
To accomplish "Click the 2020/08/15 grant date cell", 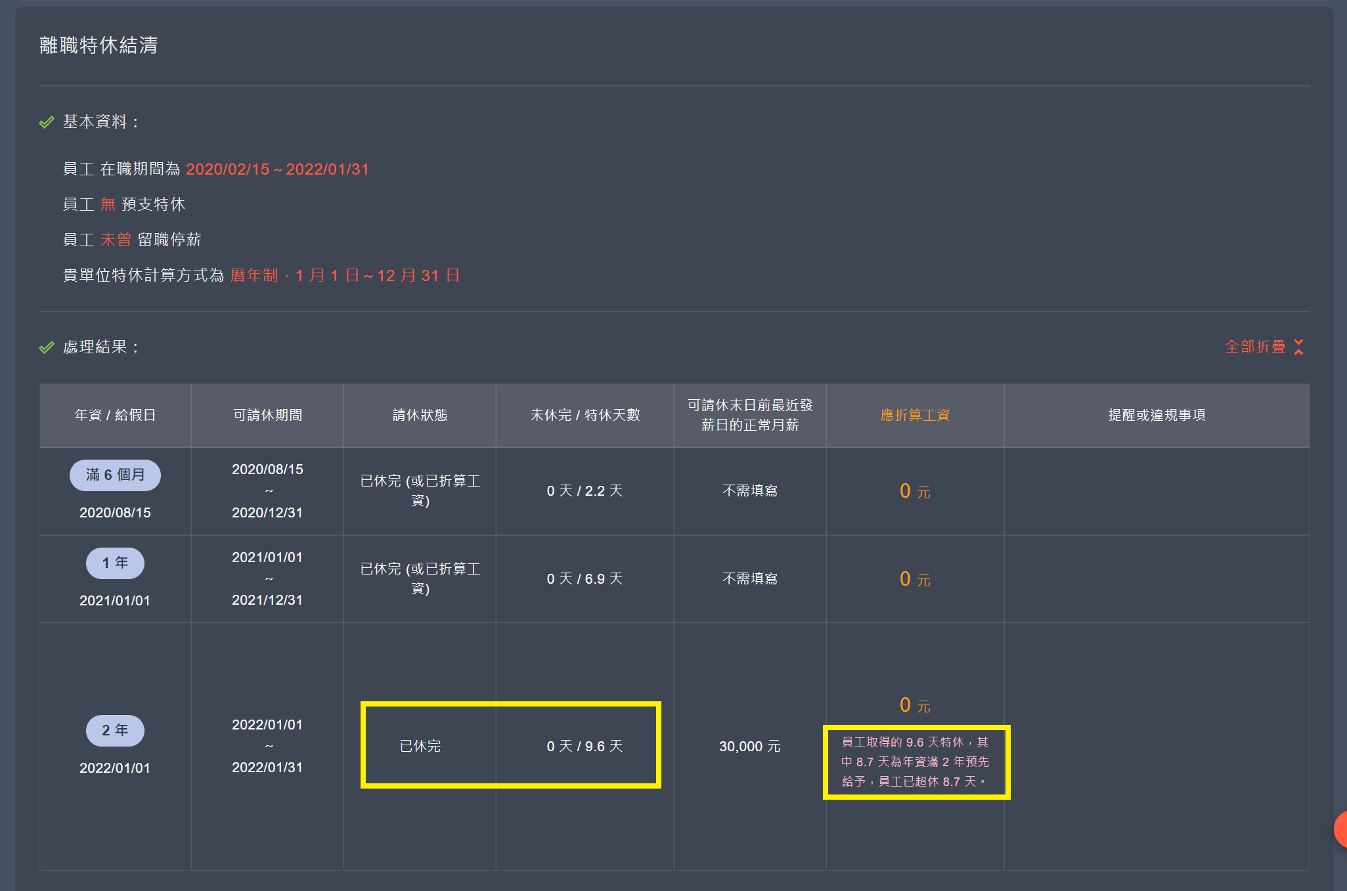I will pyautogui.click(x=115, y=513).
